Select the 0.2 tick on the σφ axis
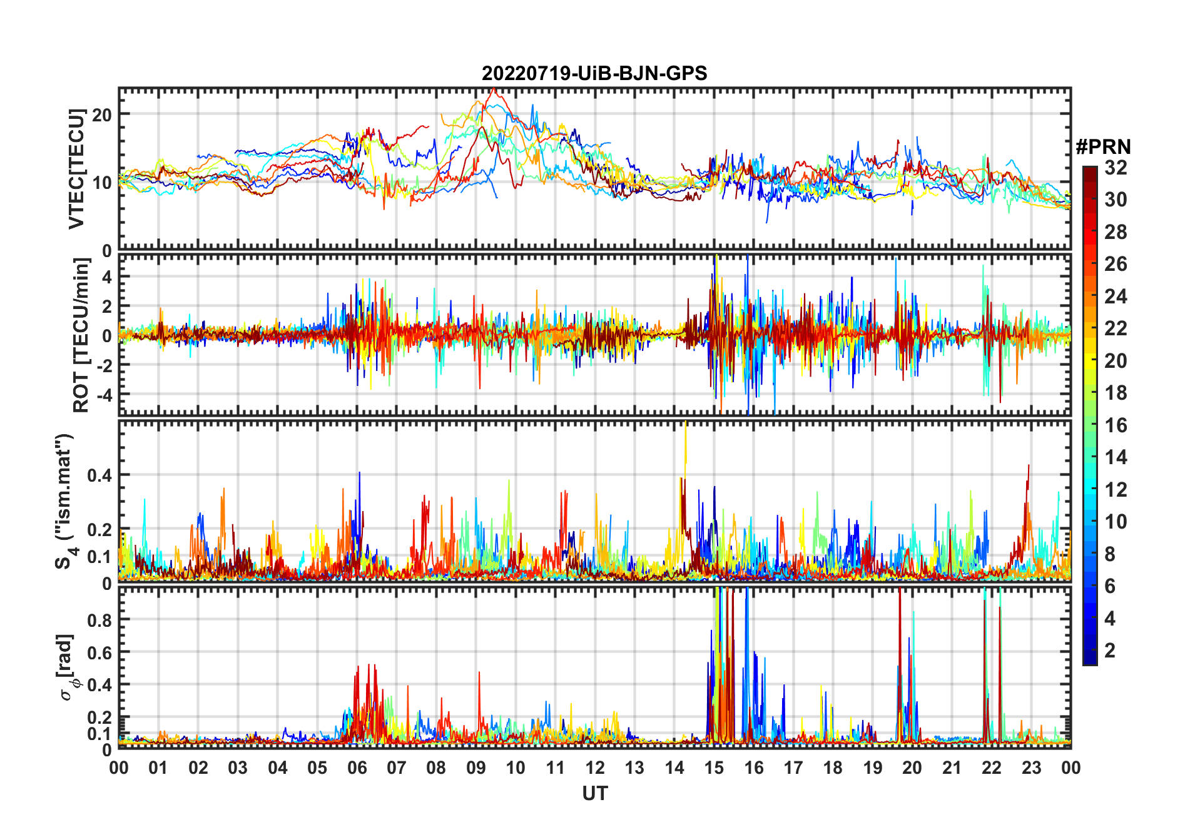Screen dimensions: 1190x832 [x=99, y=718]
